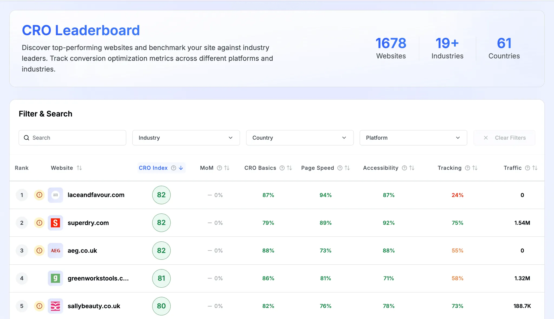Click the rank 4 number badge
The image size is (554, 319).
(22, 278)
